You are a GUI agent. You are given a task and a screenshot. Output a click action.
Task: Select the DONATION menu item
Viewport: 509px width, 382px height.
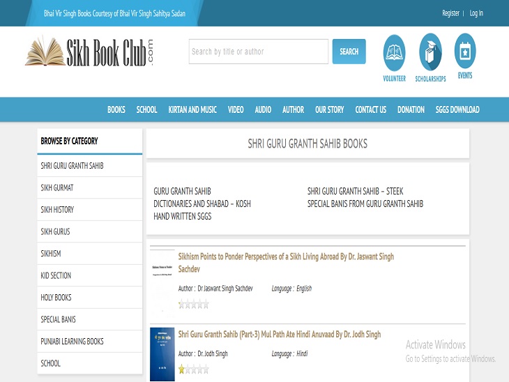point(411,109)
